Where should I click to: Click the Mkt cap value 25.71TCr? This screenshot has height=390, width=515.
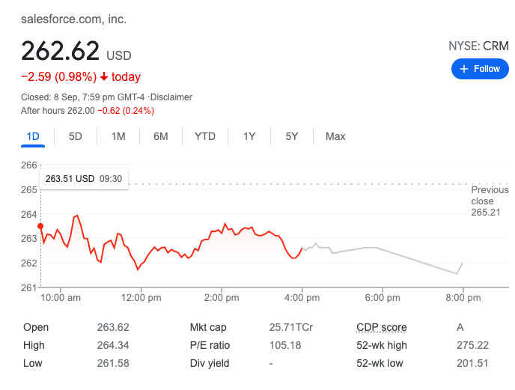coord(291,327)
